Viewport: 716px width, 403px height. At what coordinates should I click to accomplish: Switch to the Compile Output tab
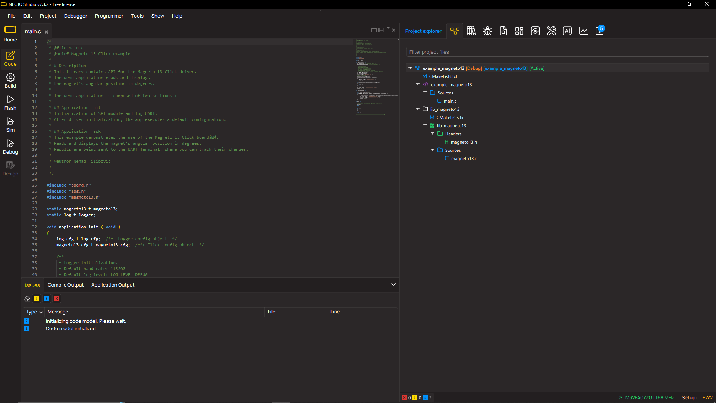(66, 285)
